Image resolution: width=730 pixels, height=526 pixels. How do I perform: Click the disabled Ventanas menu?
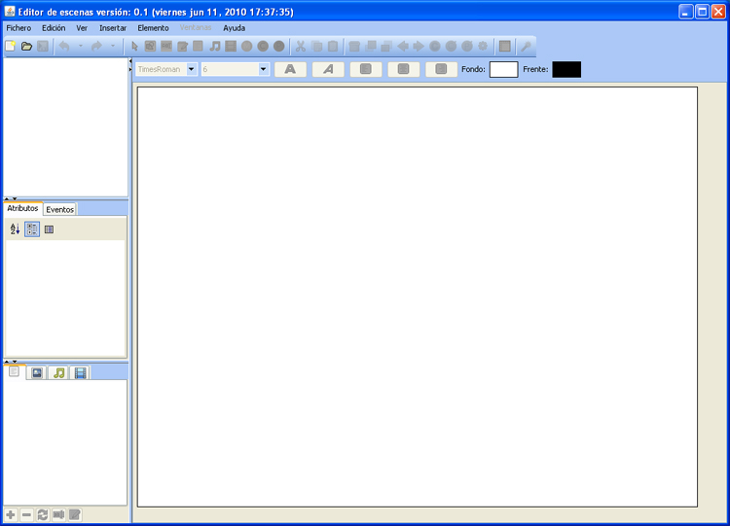[196, 28]
